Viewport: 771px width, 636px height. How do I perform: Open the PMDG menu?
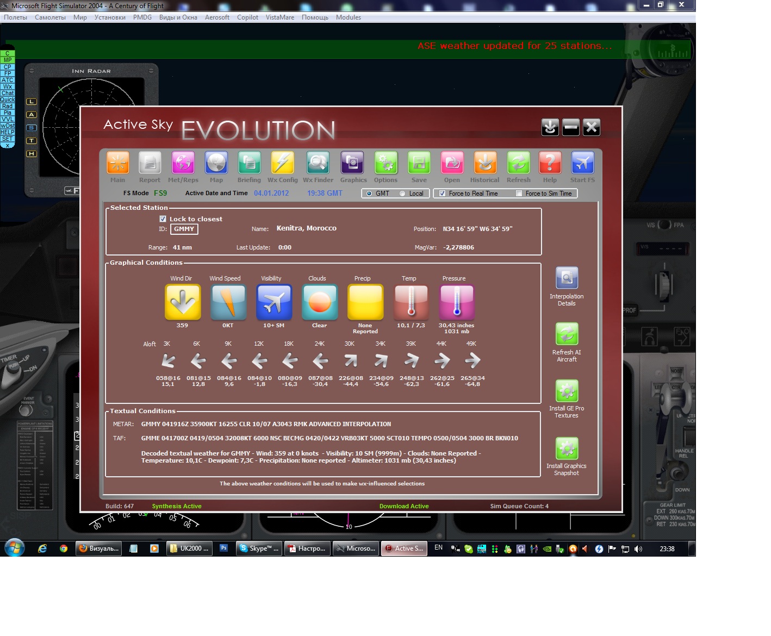142,17
